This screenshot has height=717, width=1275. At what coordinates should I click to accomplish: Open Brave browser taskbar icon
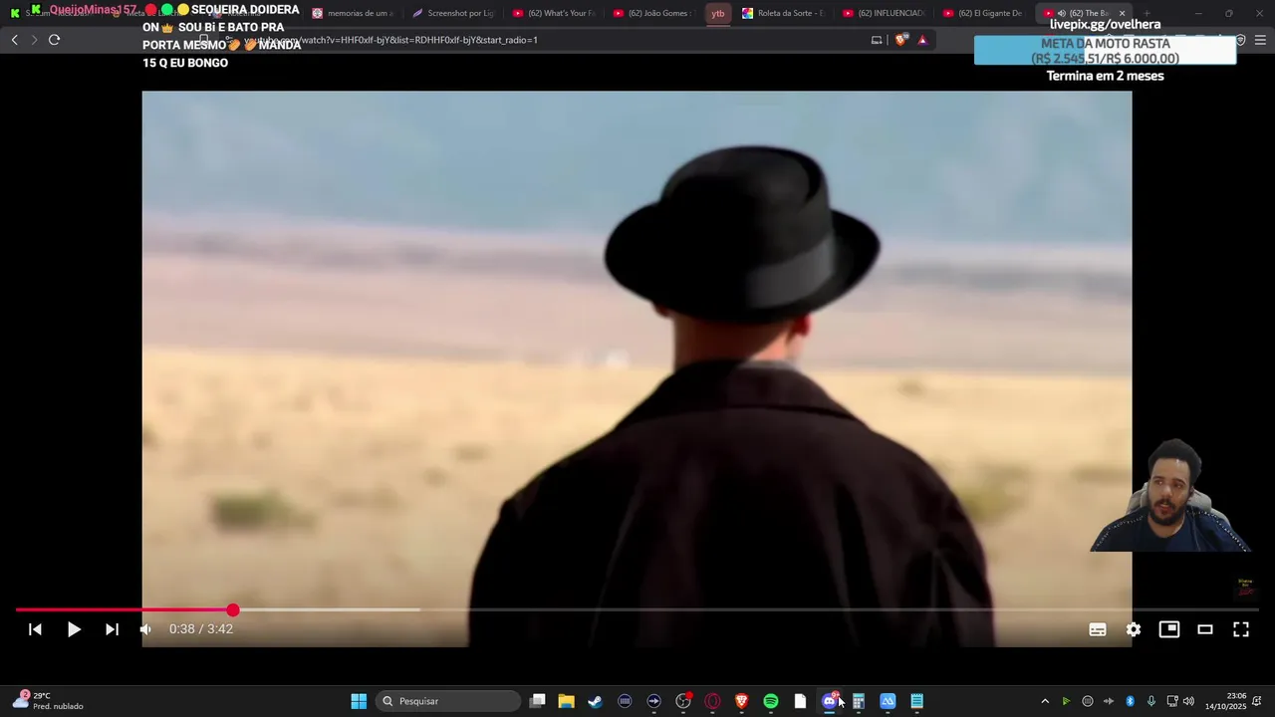pyautogui.click(x=741, y=701)
